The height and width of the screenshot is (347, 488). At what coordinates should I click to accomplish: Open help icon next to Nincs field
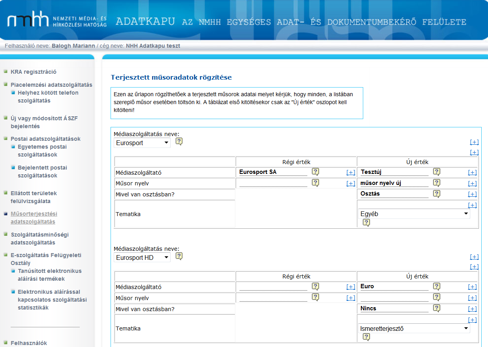(436, 308)
